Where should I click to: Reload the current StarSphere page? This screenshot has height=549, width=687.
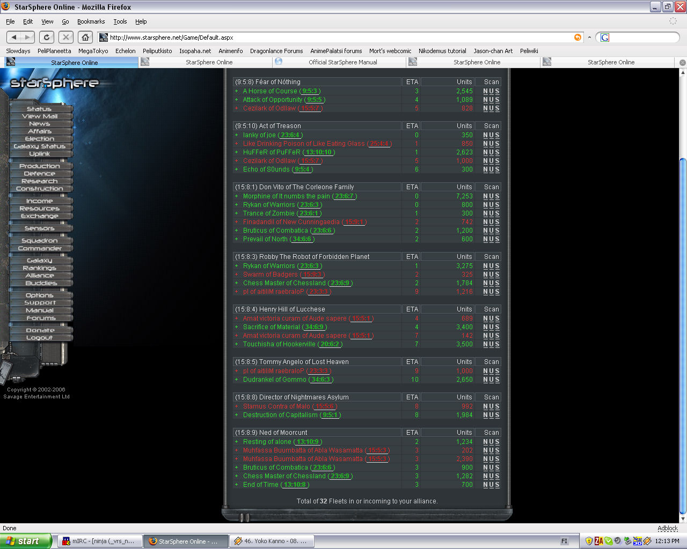tap(47, 37)
